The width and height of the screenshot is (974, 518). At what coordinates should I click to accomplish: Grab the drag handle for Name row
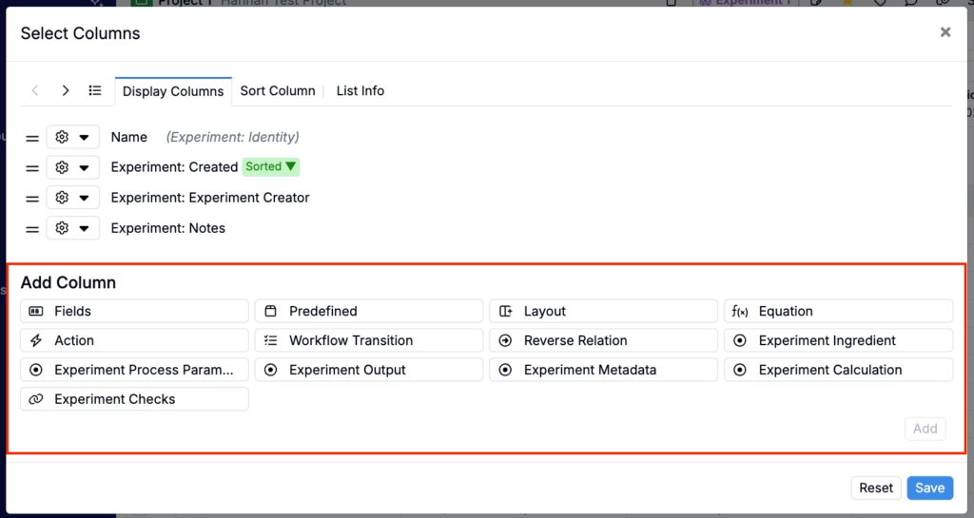pos(31,138)
